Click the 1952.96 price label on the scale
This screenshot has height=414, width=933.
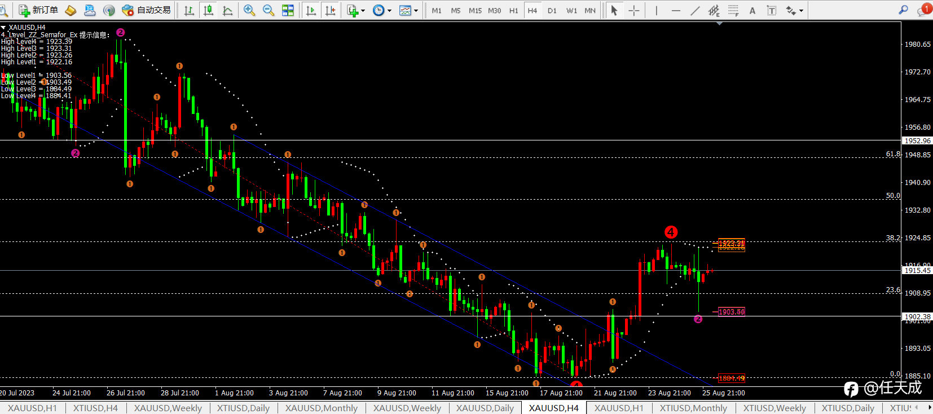click(x=918, y=140)
